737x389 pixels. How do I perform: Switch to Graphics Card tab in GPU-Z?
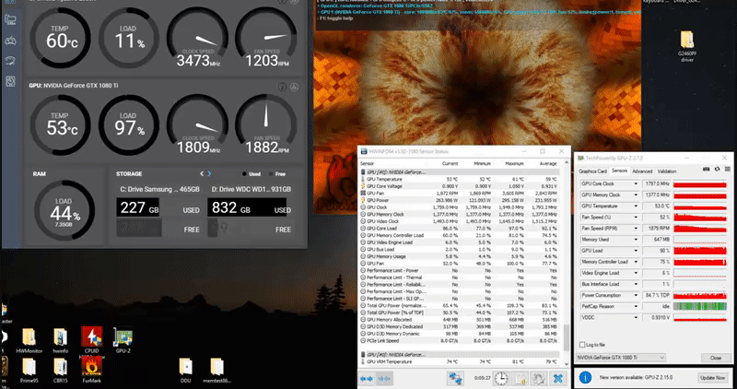coord(592,171)
